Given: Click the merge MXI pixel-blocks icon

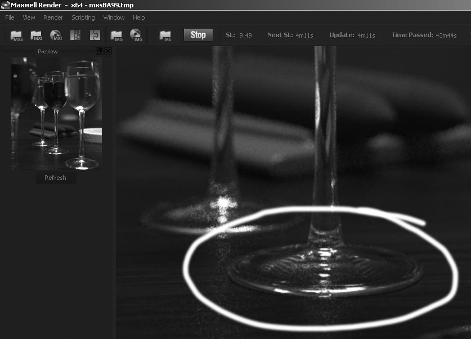Looking at the screenshot, I should (x=75, y=35).
